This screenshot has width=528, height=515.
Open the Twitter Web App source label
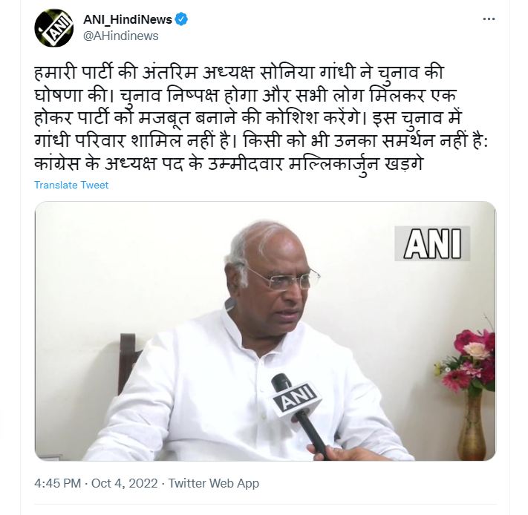pyautogui.click(x=213, y=483)
